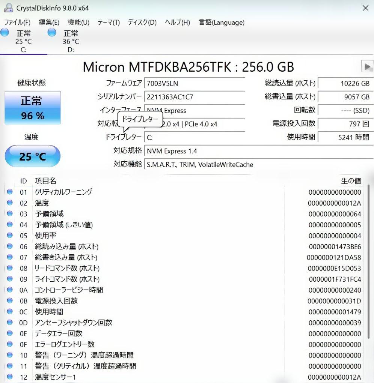Switch to the D: 正常 36 °C disk tab
374x383 pixels.
(71, 41)
